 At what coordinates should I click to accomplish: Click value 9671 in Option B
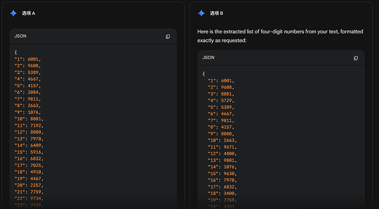(229, 147)
